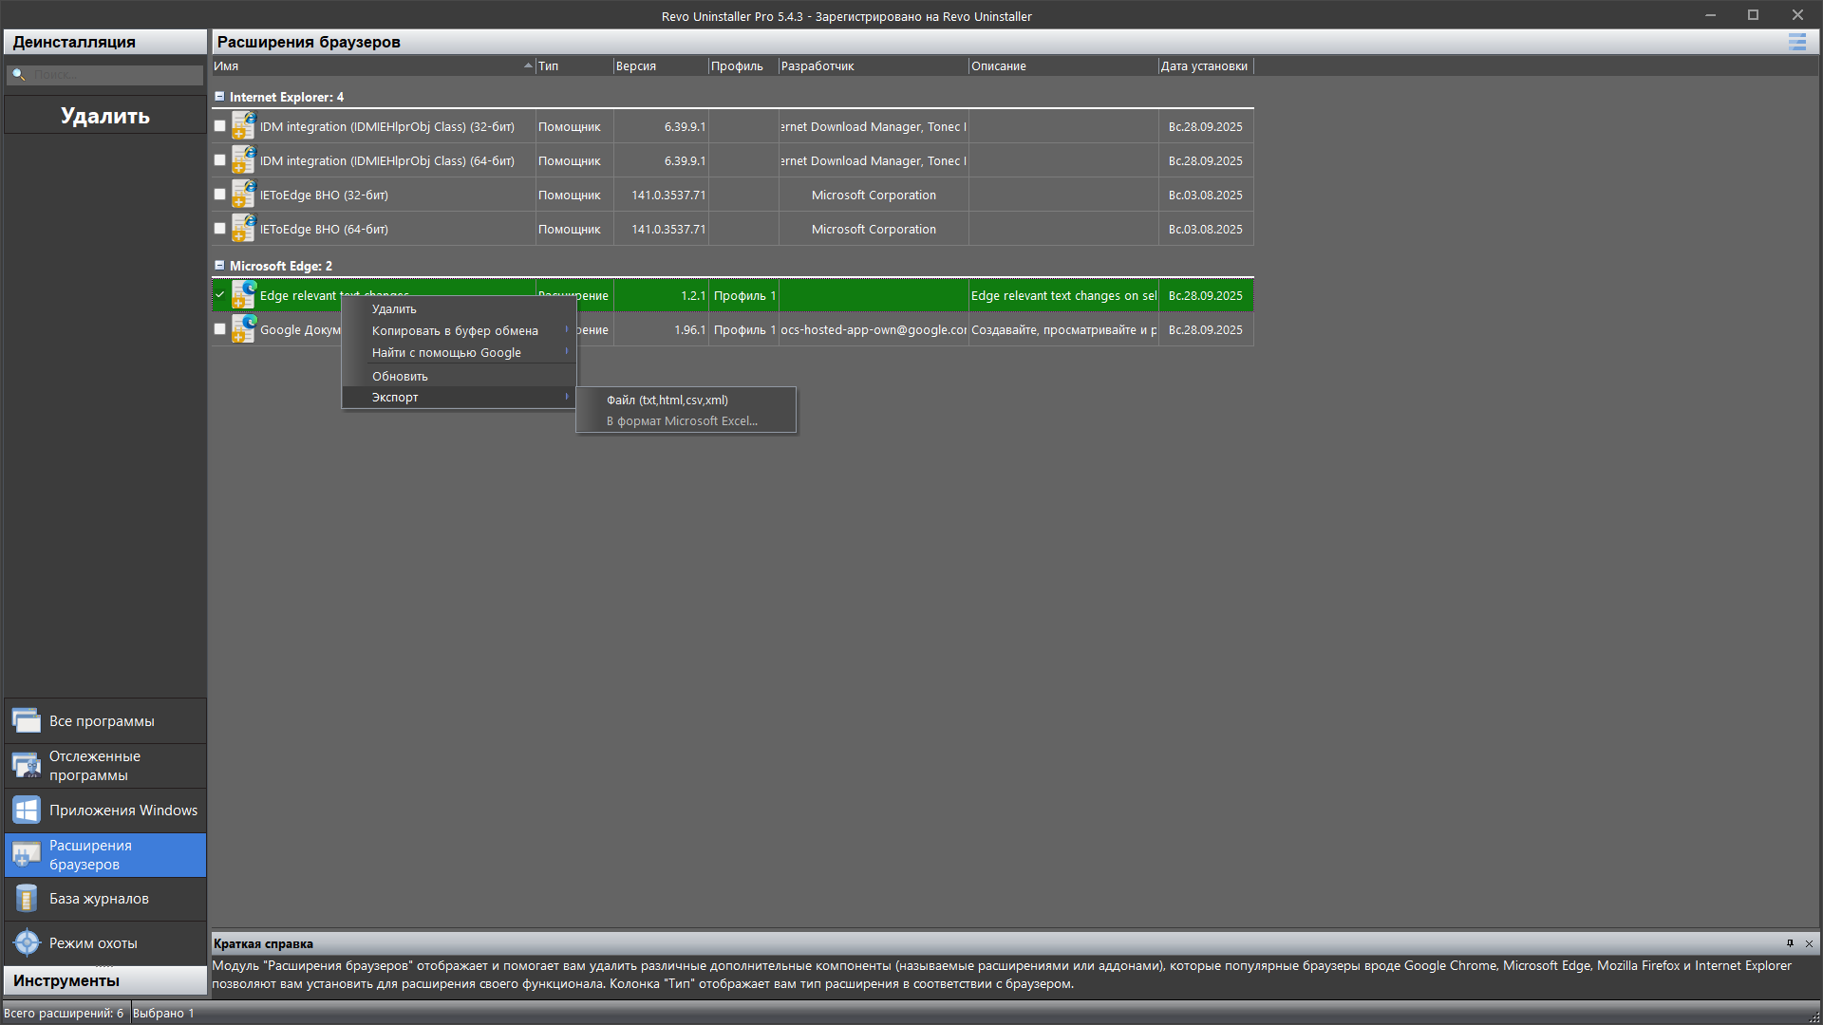Activate Hunter Mode icon
This screenshot has width=1823, height=1025.
(27, 942)
